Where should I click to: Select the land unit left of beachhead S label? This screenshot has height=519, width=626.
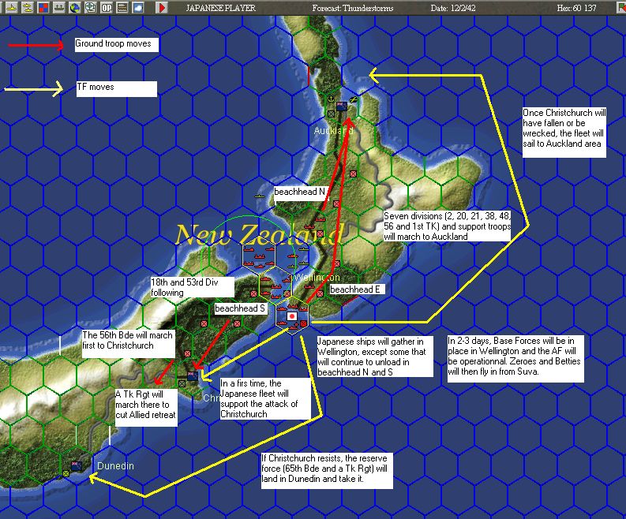[x=204, y=323]
